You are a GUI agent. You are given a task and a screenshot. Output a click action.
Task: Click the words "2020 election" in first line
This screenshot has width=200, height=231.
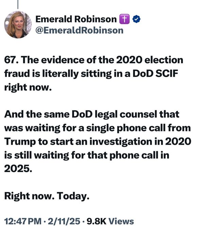[150, 60]
